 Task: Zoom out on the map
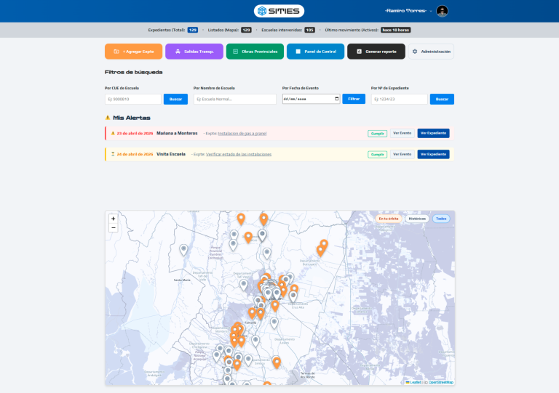(113, 227)
